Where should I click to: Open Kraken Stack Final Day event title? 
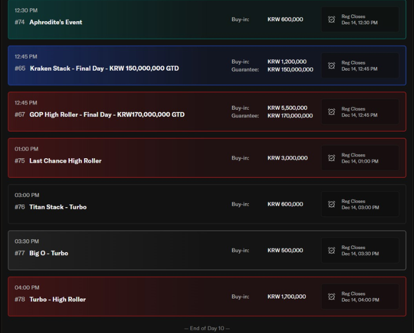tap(104, 68)
